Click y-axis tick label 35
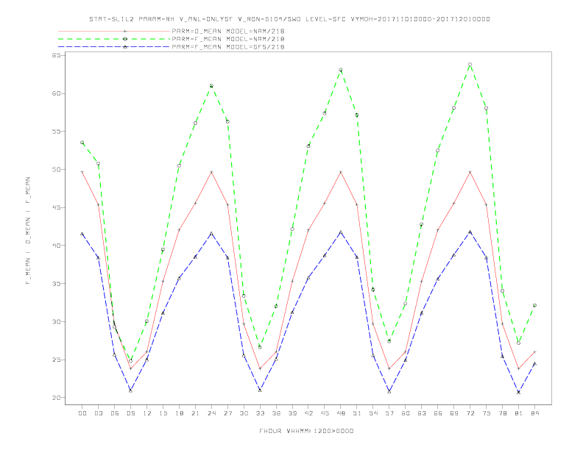 [56, 283]
